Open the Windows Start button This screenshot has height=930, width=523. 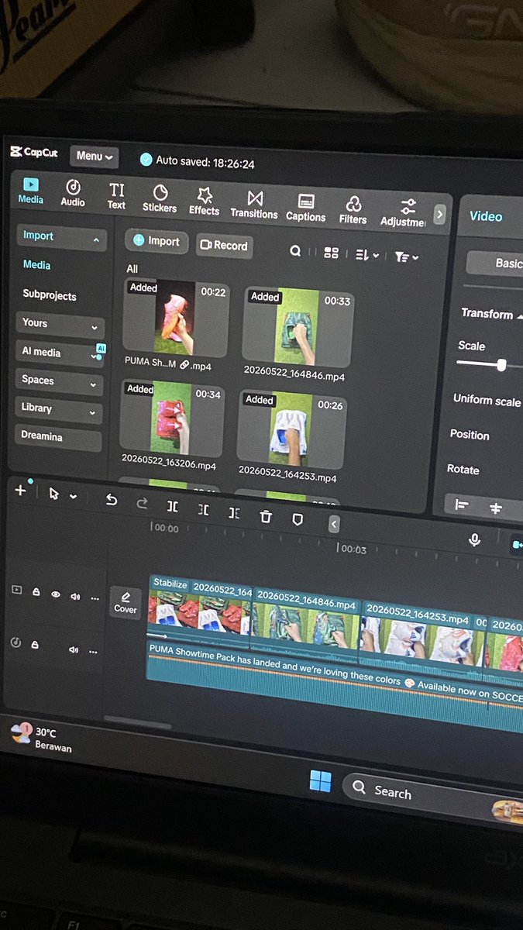tap(320, 781)
